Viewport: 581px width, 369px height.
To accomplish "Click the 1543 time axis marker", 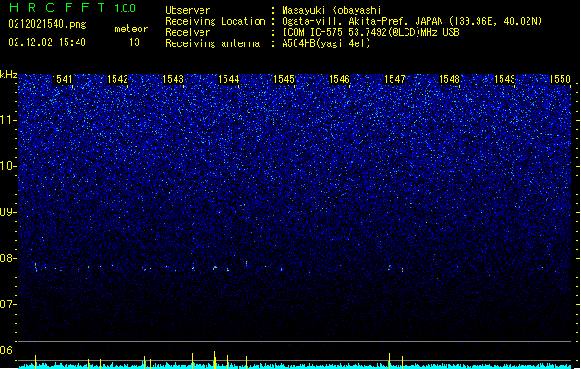I will point(173,79).
